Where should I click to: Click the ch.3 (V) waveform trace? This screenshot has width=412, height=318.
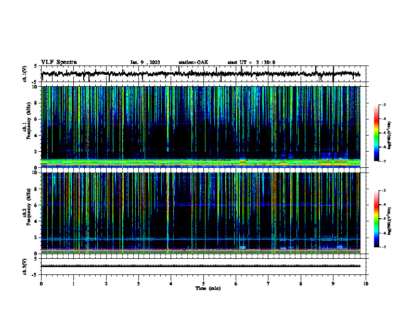(201, 266)
